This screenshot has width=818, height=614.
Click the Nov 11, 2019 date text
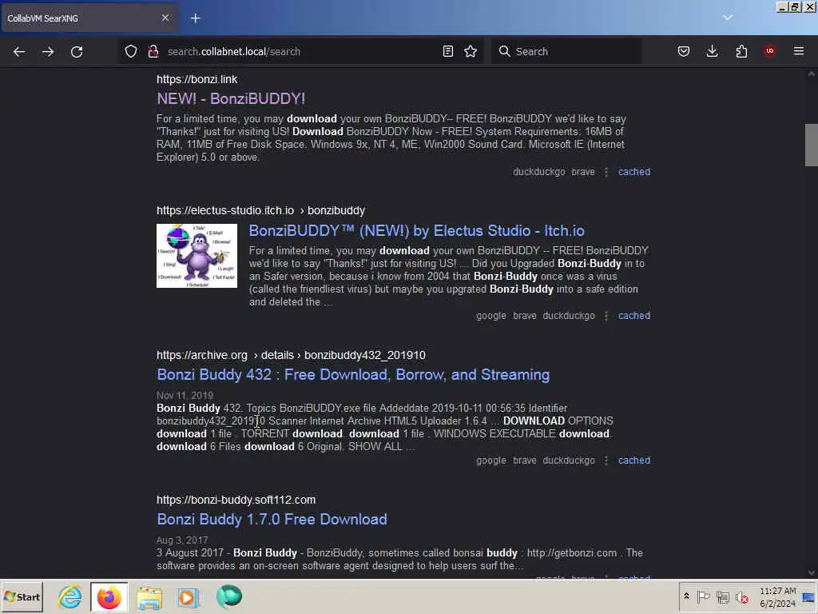click(185, 395)
